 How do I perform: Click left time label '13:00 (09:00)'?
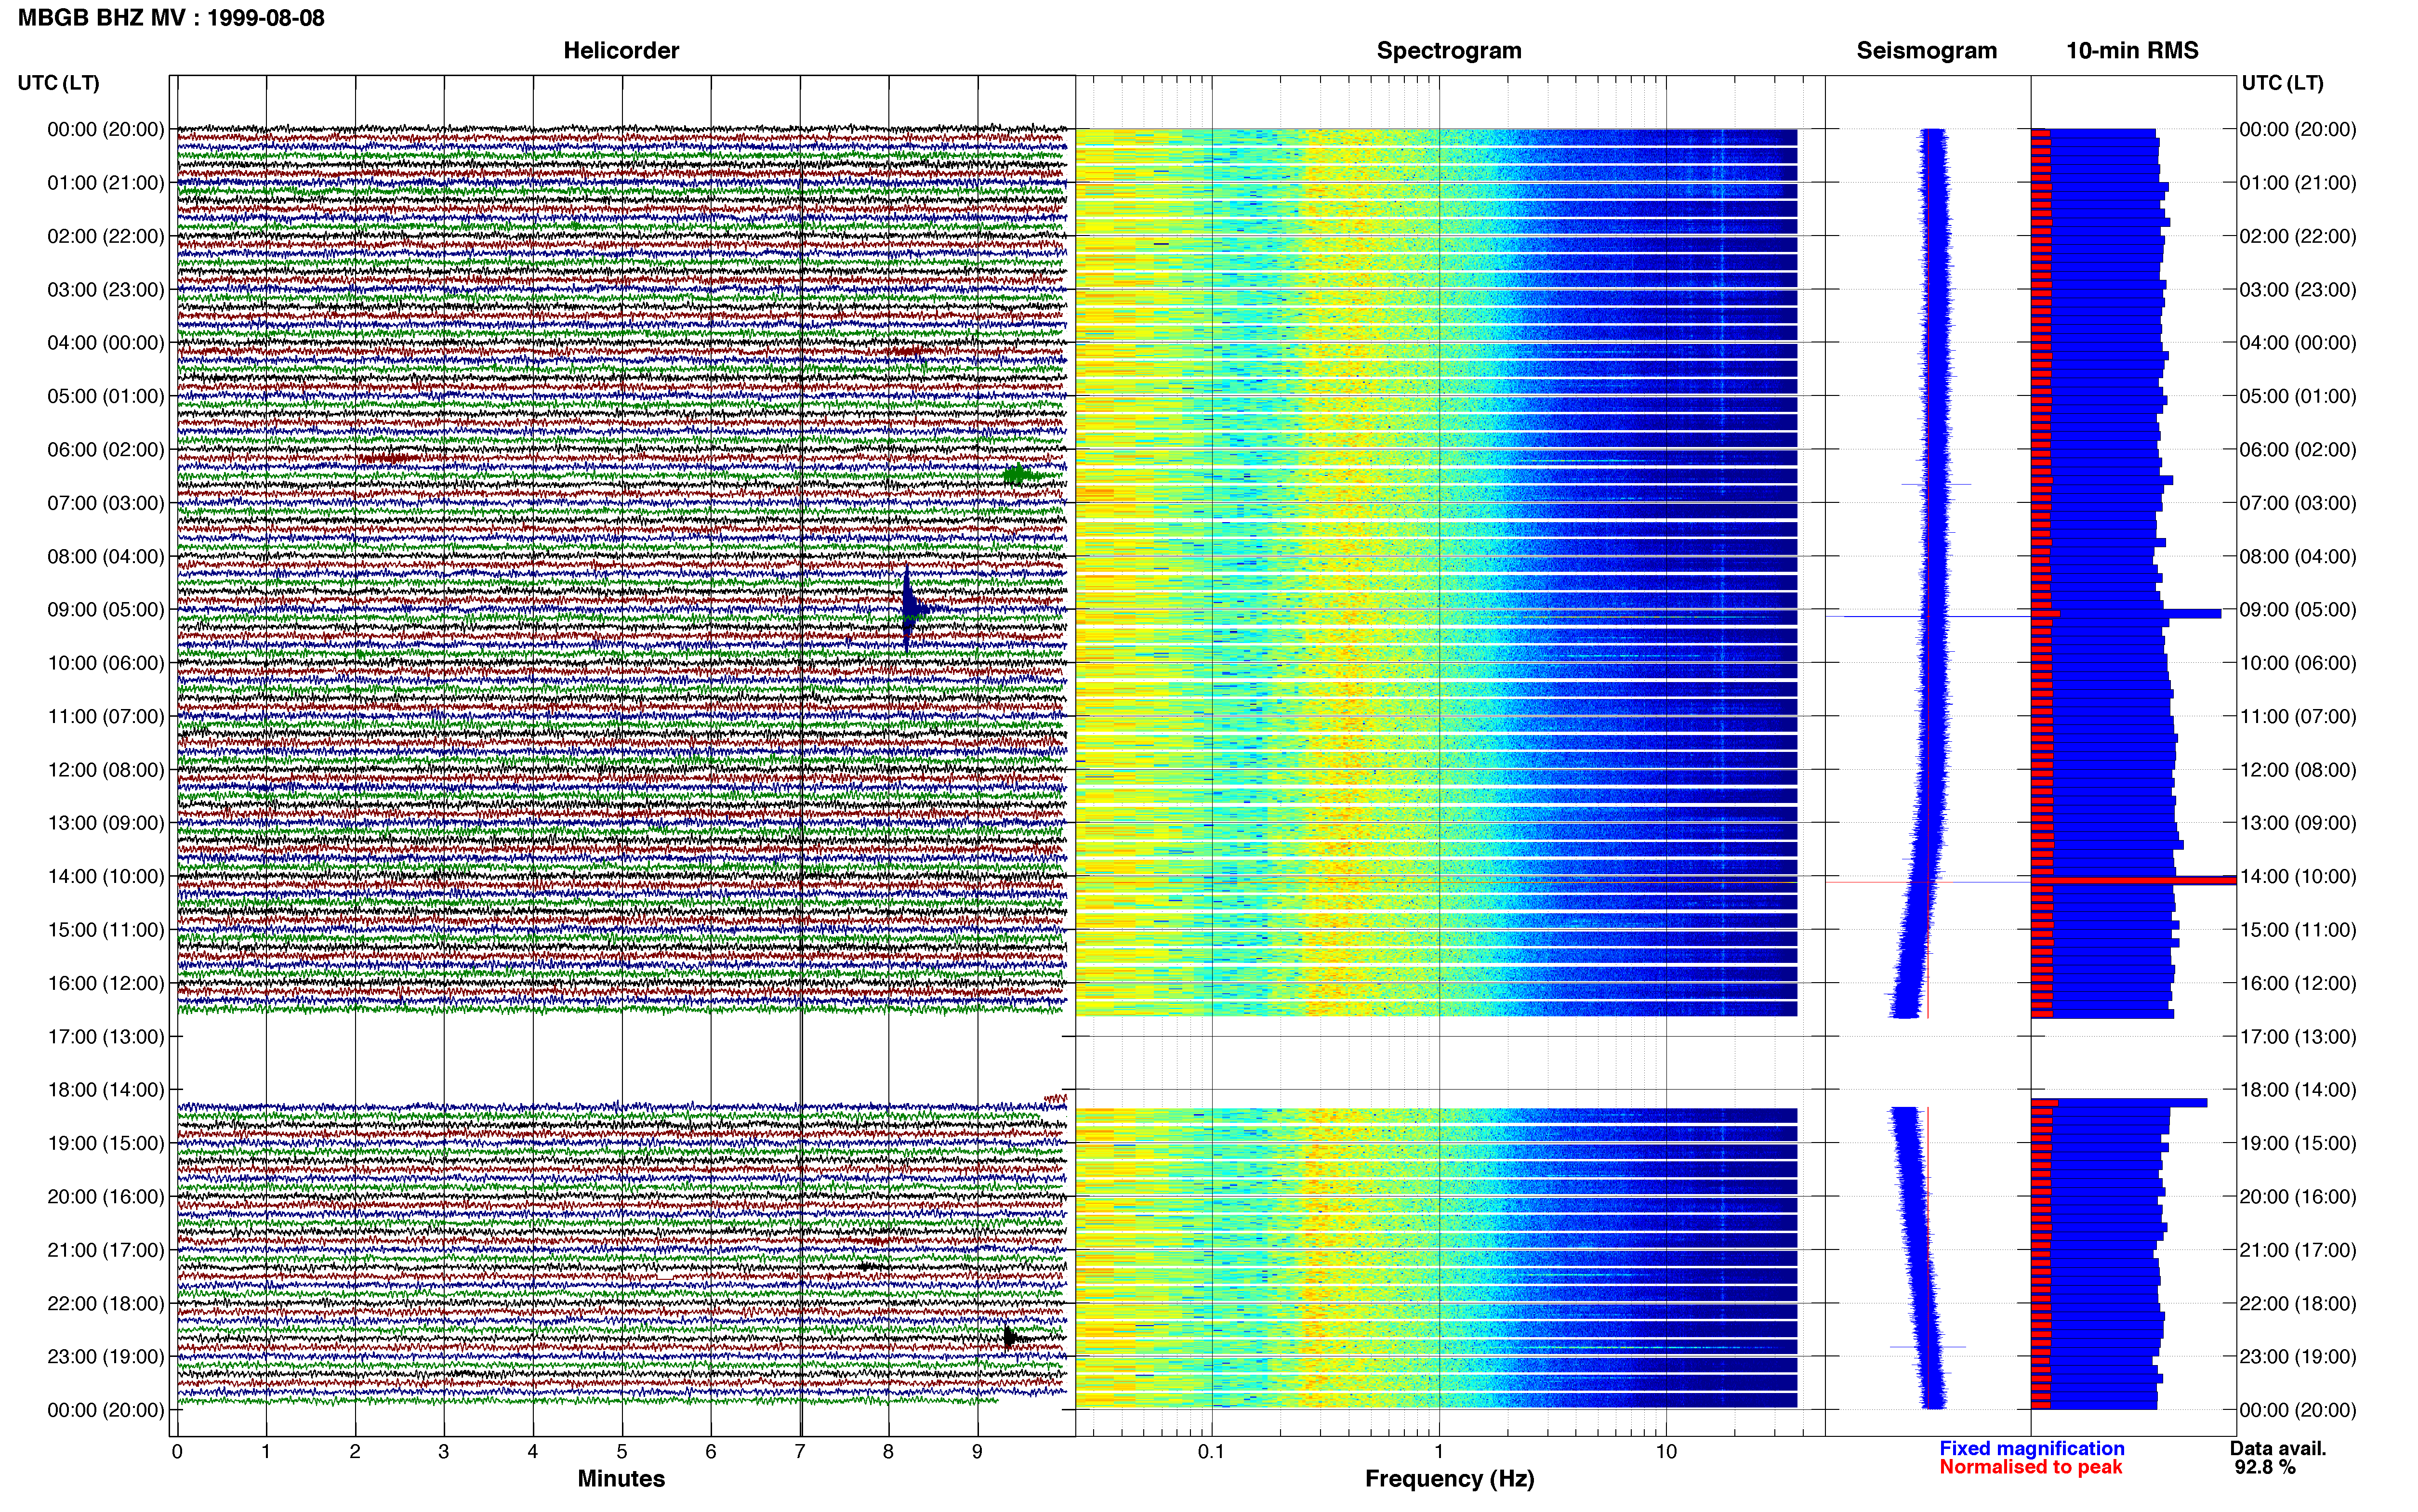[x=106, y=823]
